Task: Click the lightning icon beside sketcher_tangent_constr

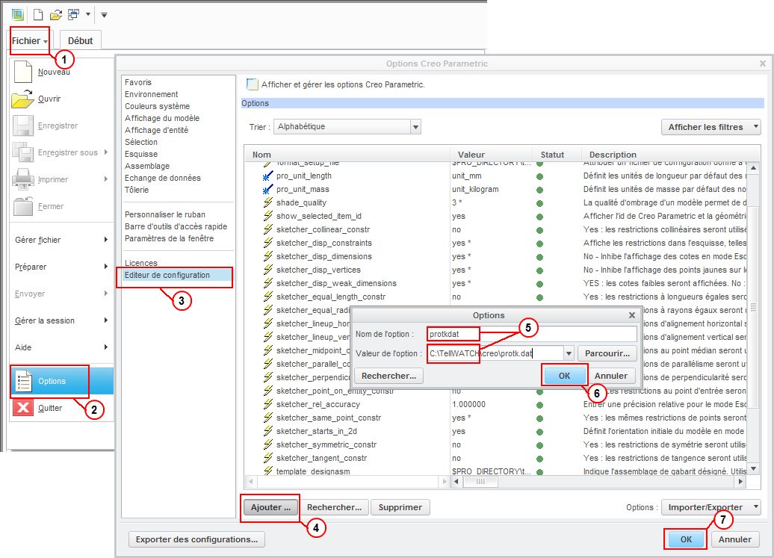Action: [267, 458]
